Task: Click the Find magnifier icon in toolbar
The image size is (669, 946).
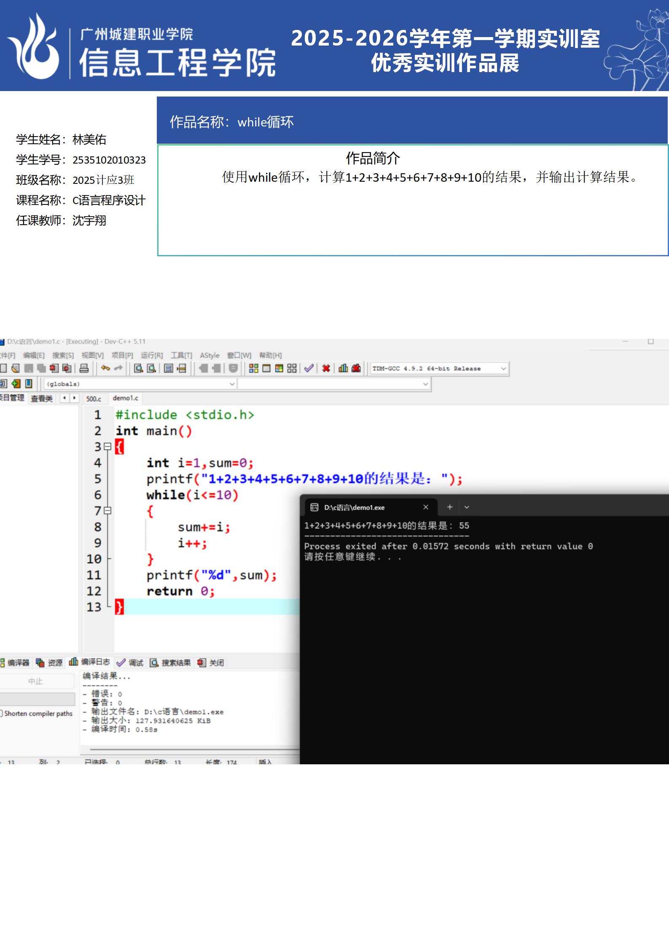Action: point(138,368)
